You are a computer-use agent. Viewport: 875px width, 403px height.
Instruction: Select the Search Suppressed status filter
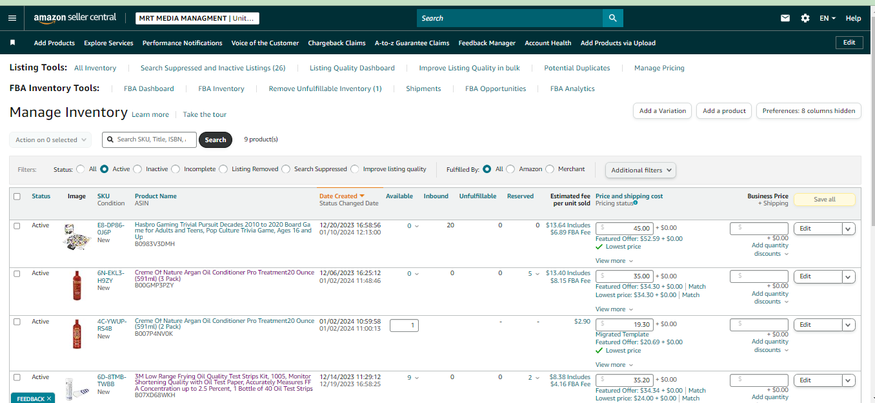pyautogui.click(x=286, y=169)
